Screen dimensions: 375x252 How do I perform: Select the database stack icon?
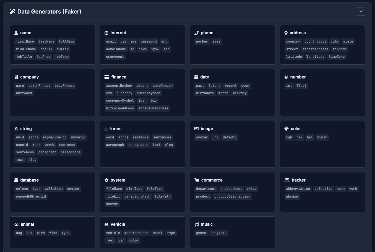[16, 180]
